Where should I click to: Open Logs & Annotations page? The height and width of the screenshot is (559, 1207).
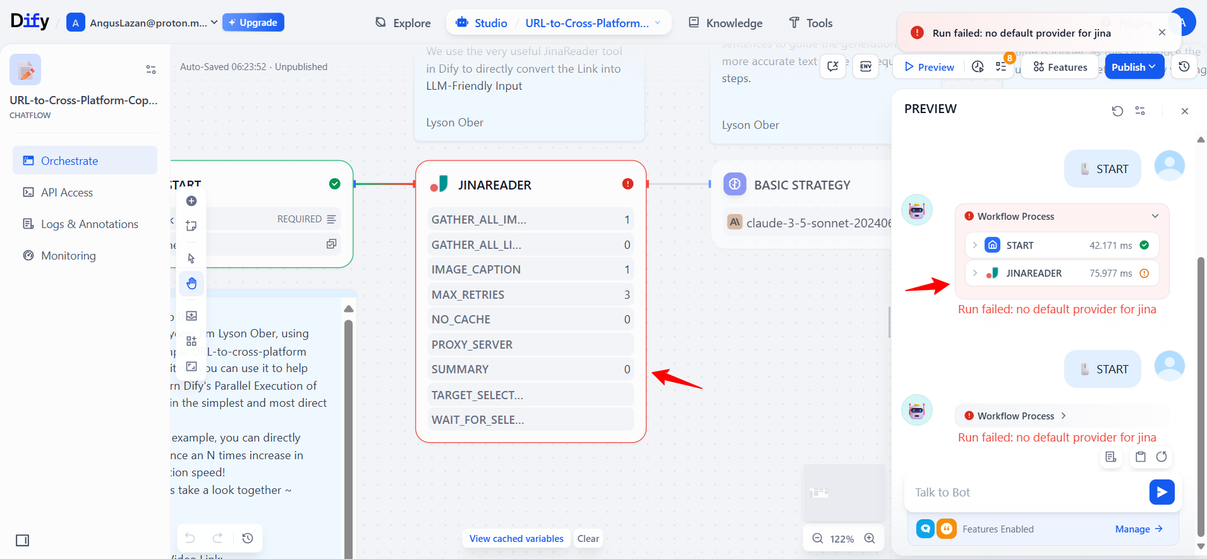pyautogui.click(x=85, y=224)
